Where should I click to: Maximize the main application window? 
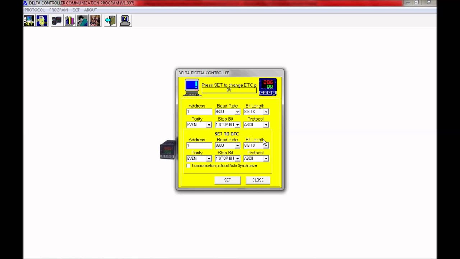tap(417, 3)
